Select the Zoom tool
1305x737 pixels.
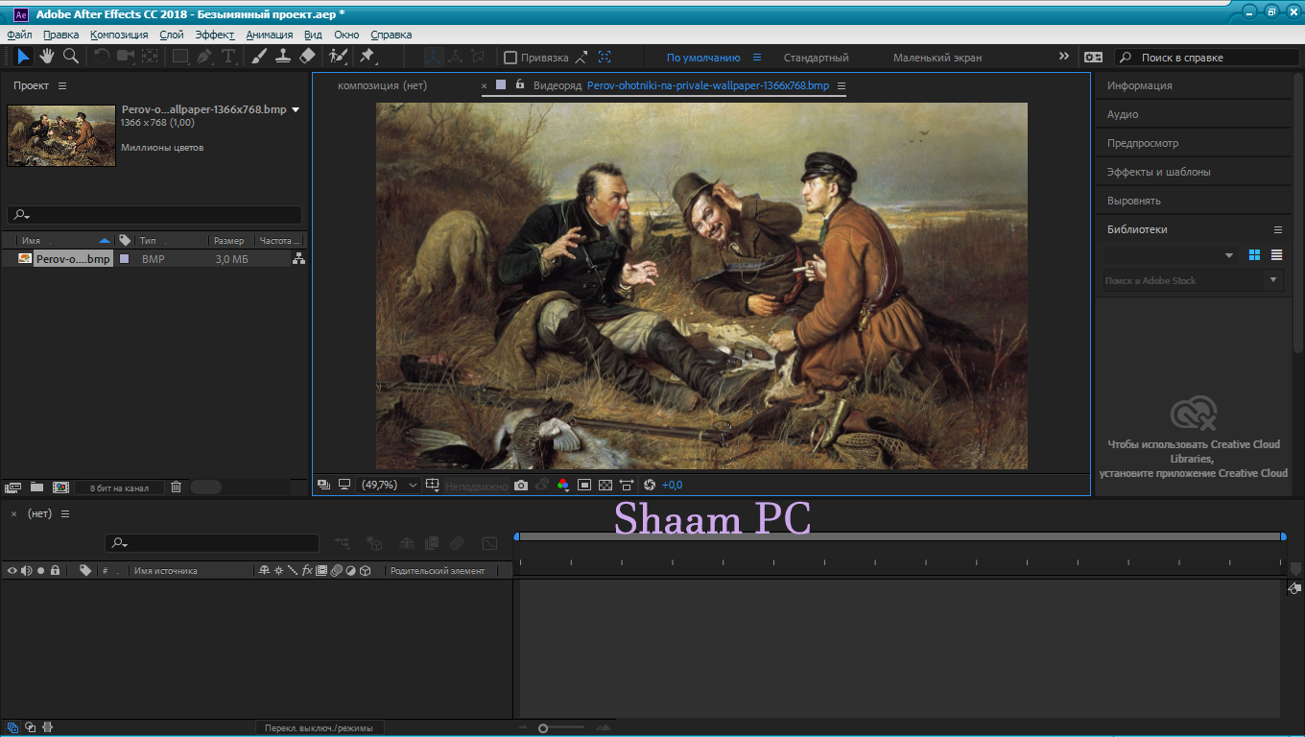[x=70, y=57]
